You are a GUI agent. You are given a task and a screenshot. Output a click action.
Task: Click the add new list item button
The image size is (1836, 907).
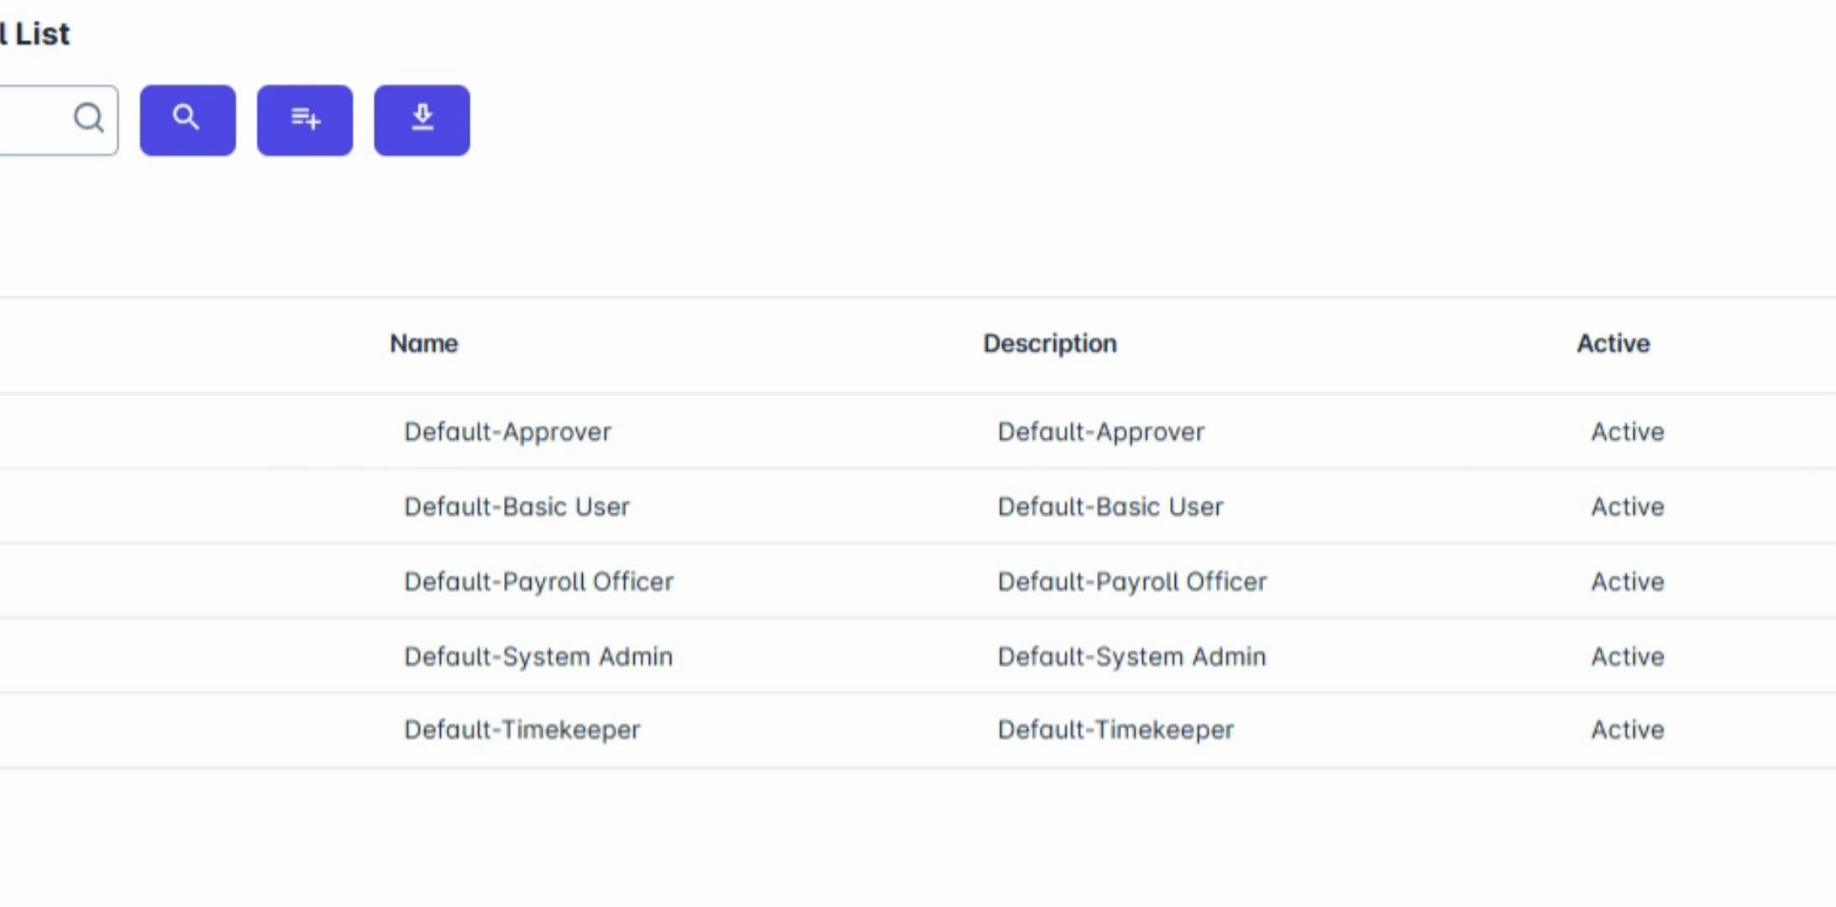305,120
